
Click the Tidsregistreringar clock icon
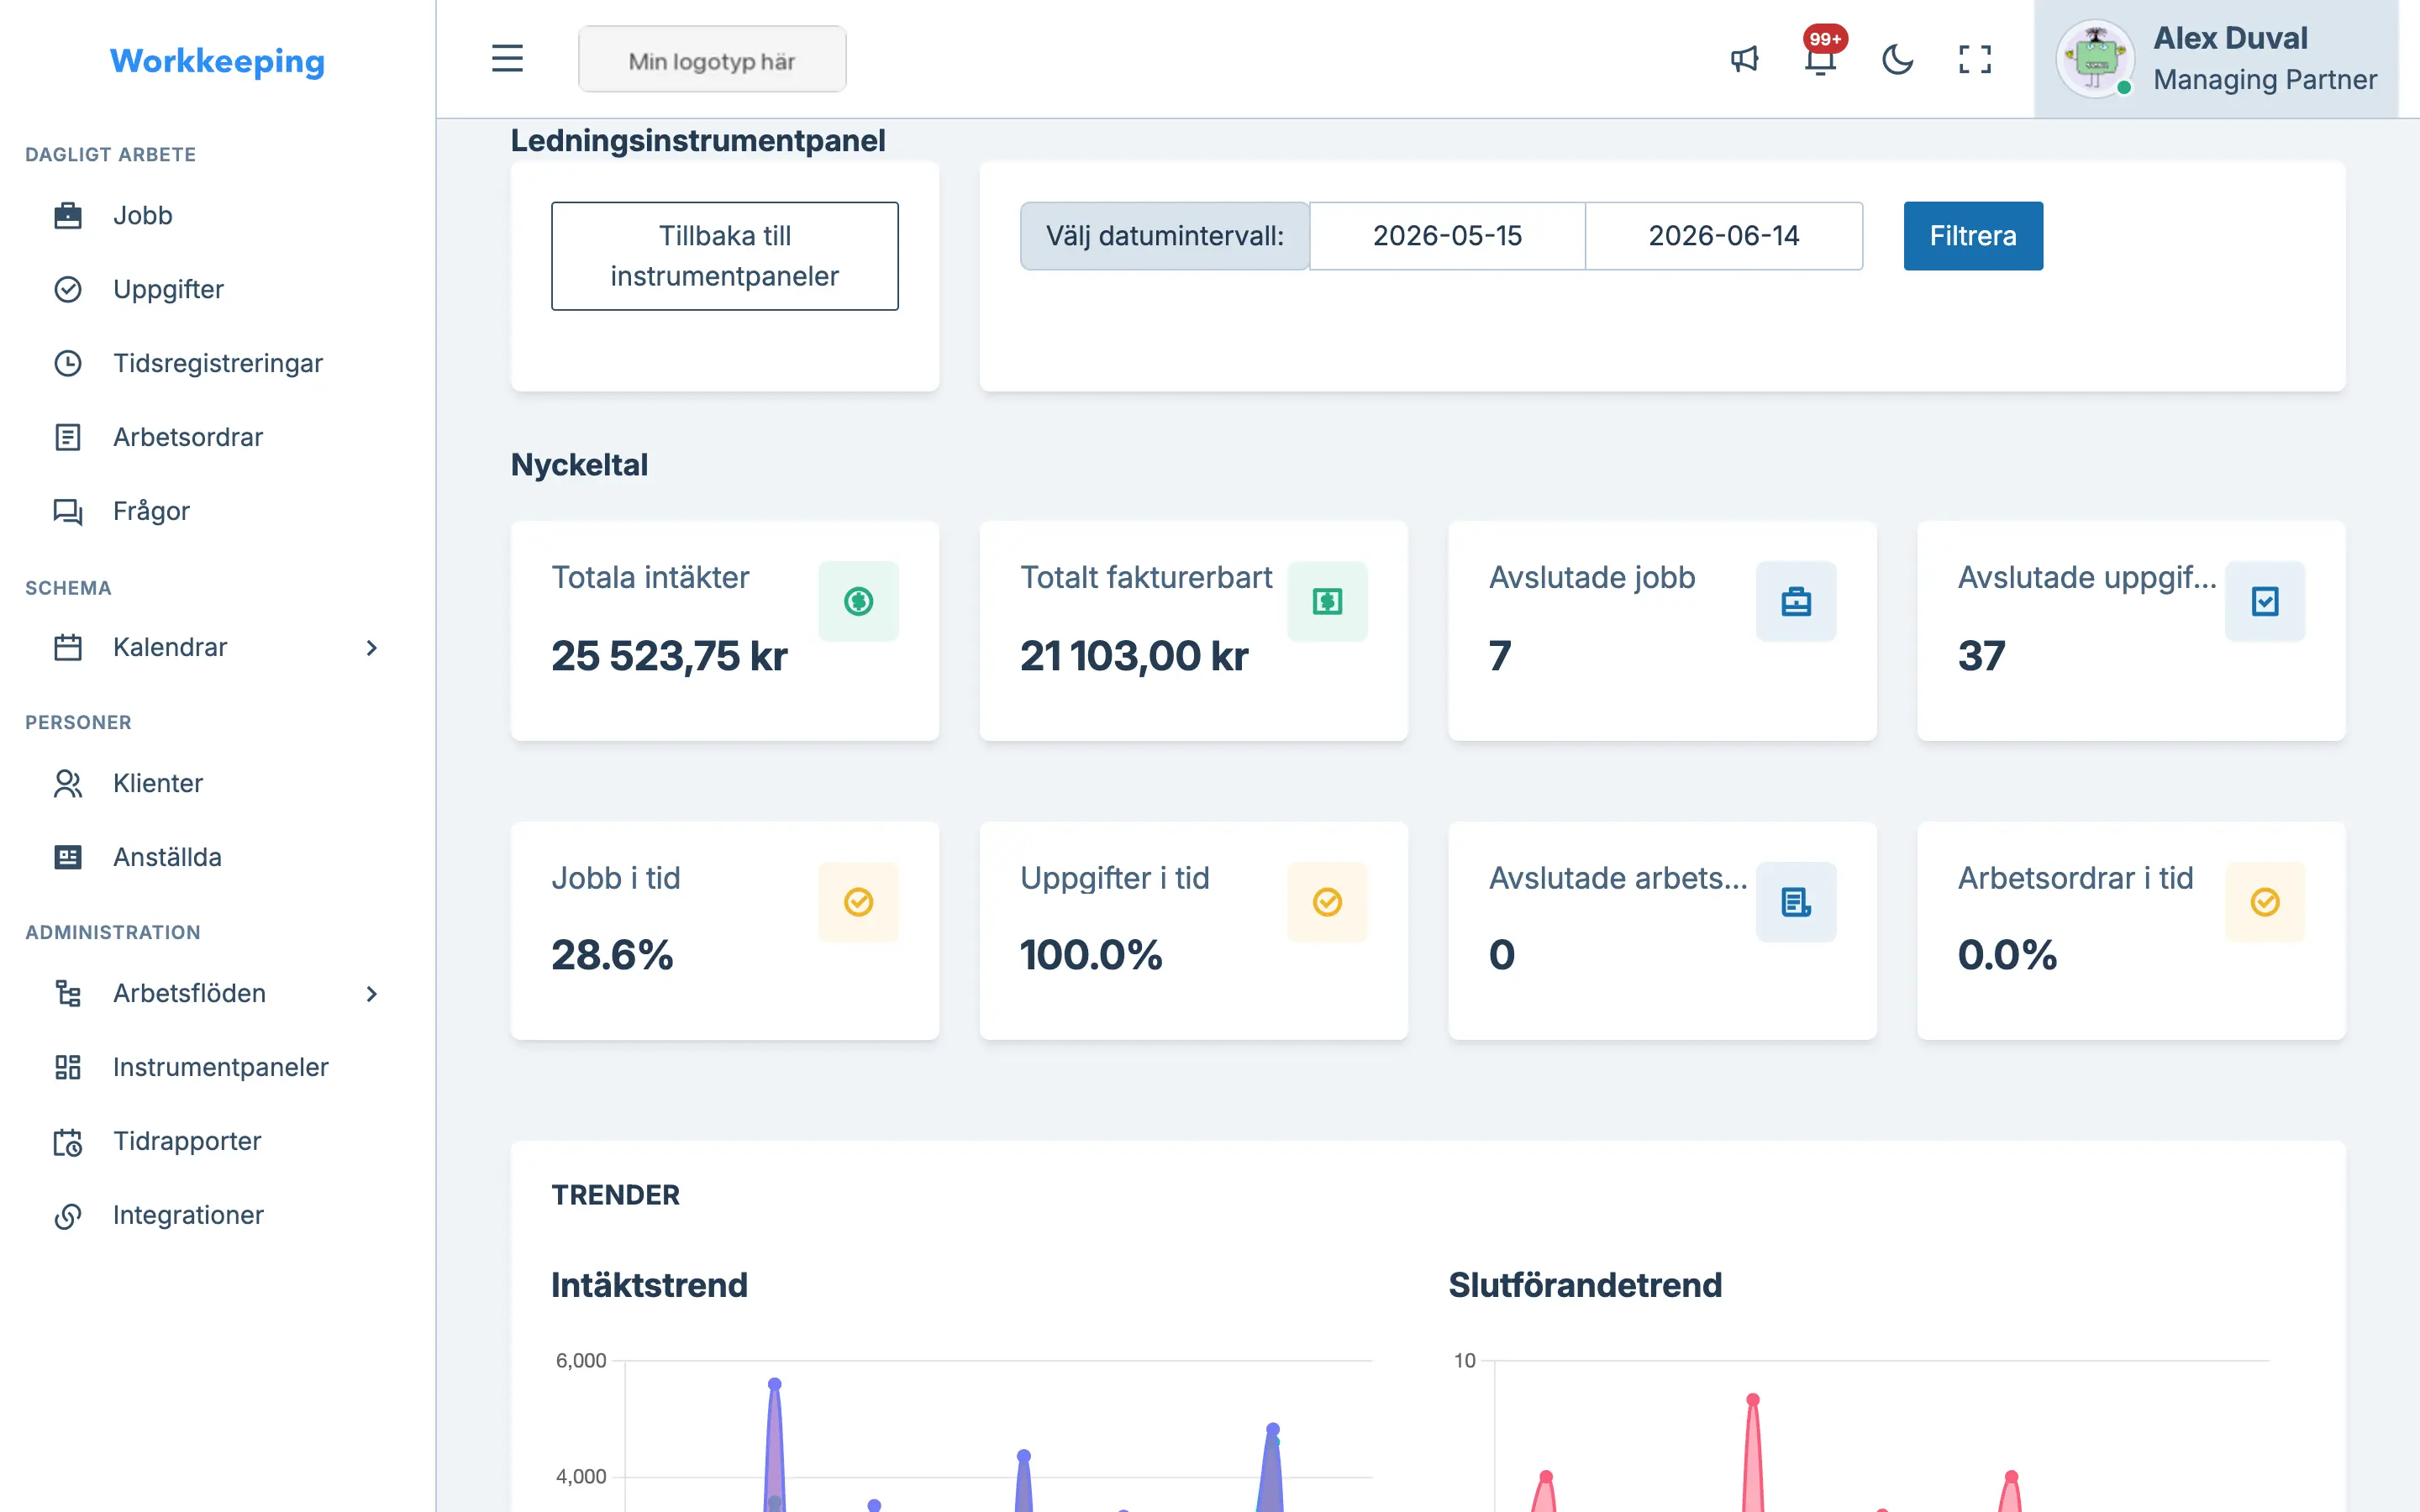68,363
